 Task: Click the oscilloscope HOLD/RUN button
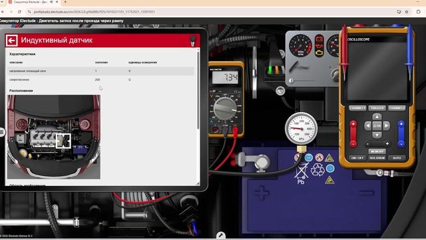point(377,158)
